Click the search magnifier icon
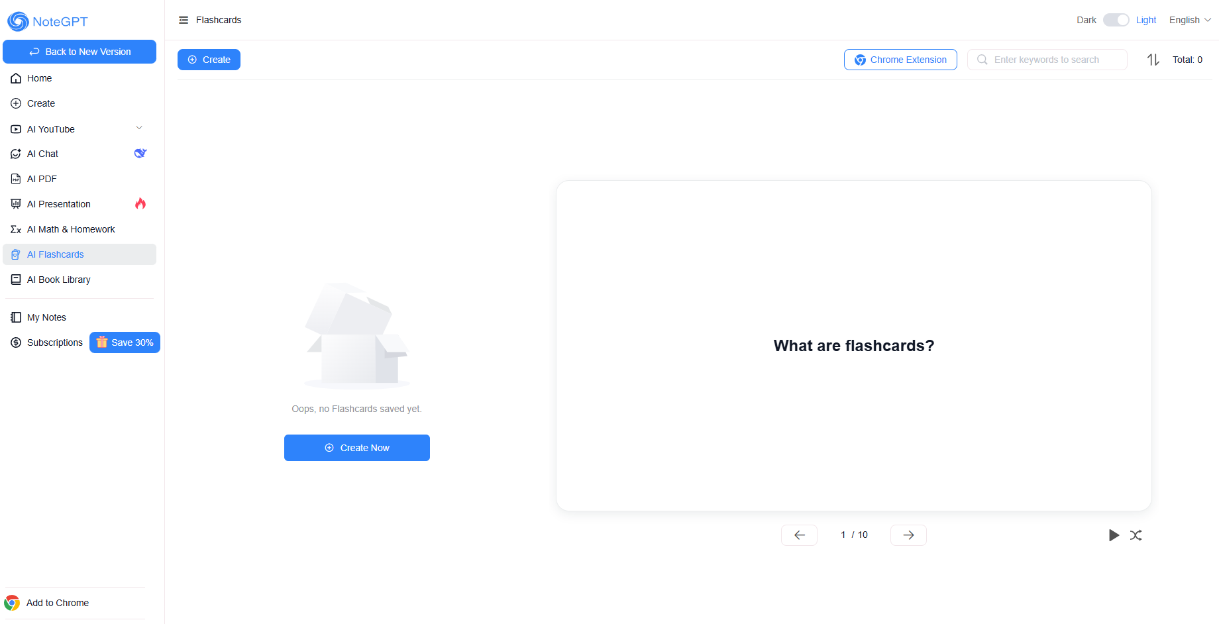Viewport: 1219px width, 624px height. click(x=982, y=60)
